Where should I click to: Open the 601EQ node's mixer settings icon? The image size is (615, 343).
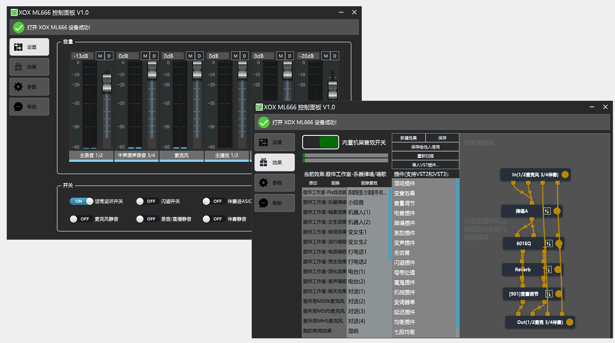coord(549,243)
